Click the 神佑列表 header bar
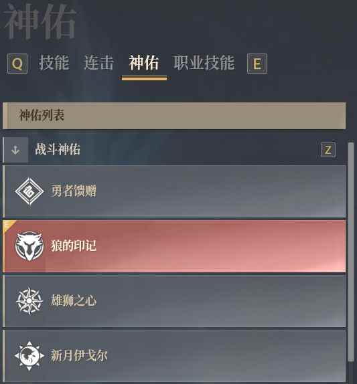 pyautogui.click(x=174, y=116)
